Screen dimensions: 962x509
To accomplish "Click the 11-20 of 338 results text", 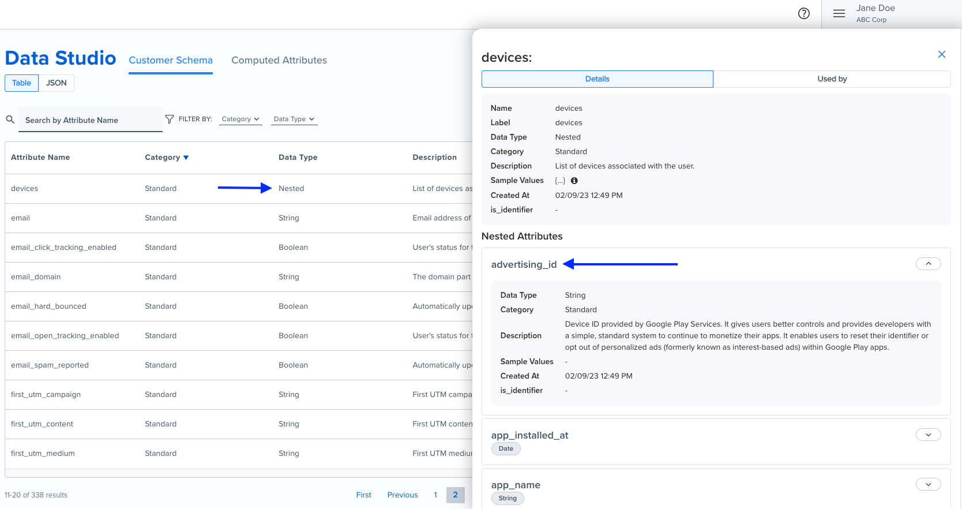I will [36, 495].
